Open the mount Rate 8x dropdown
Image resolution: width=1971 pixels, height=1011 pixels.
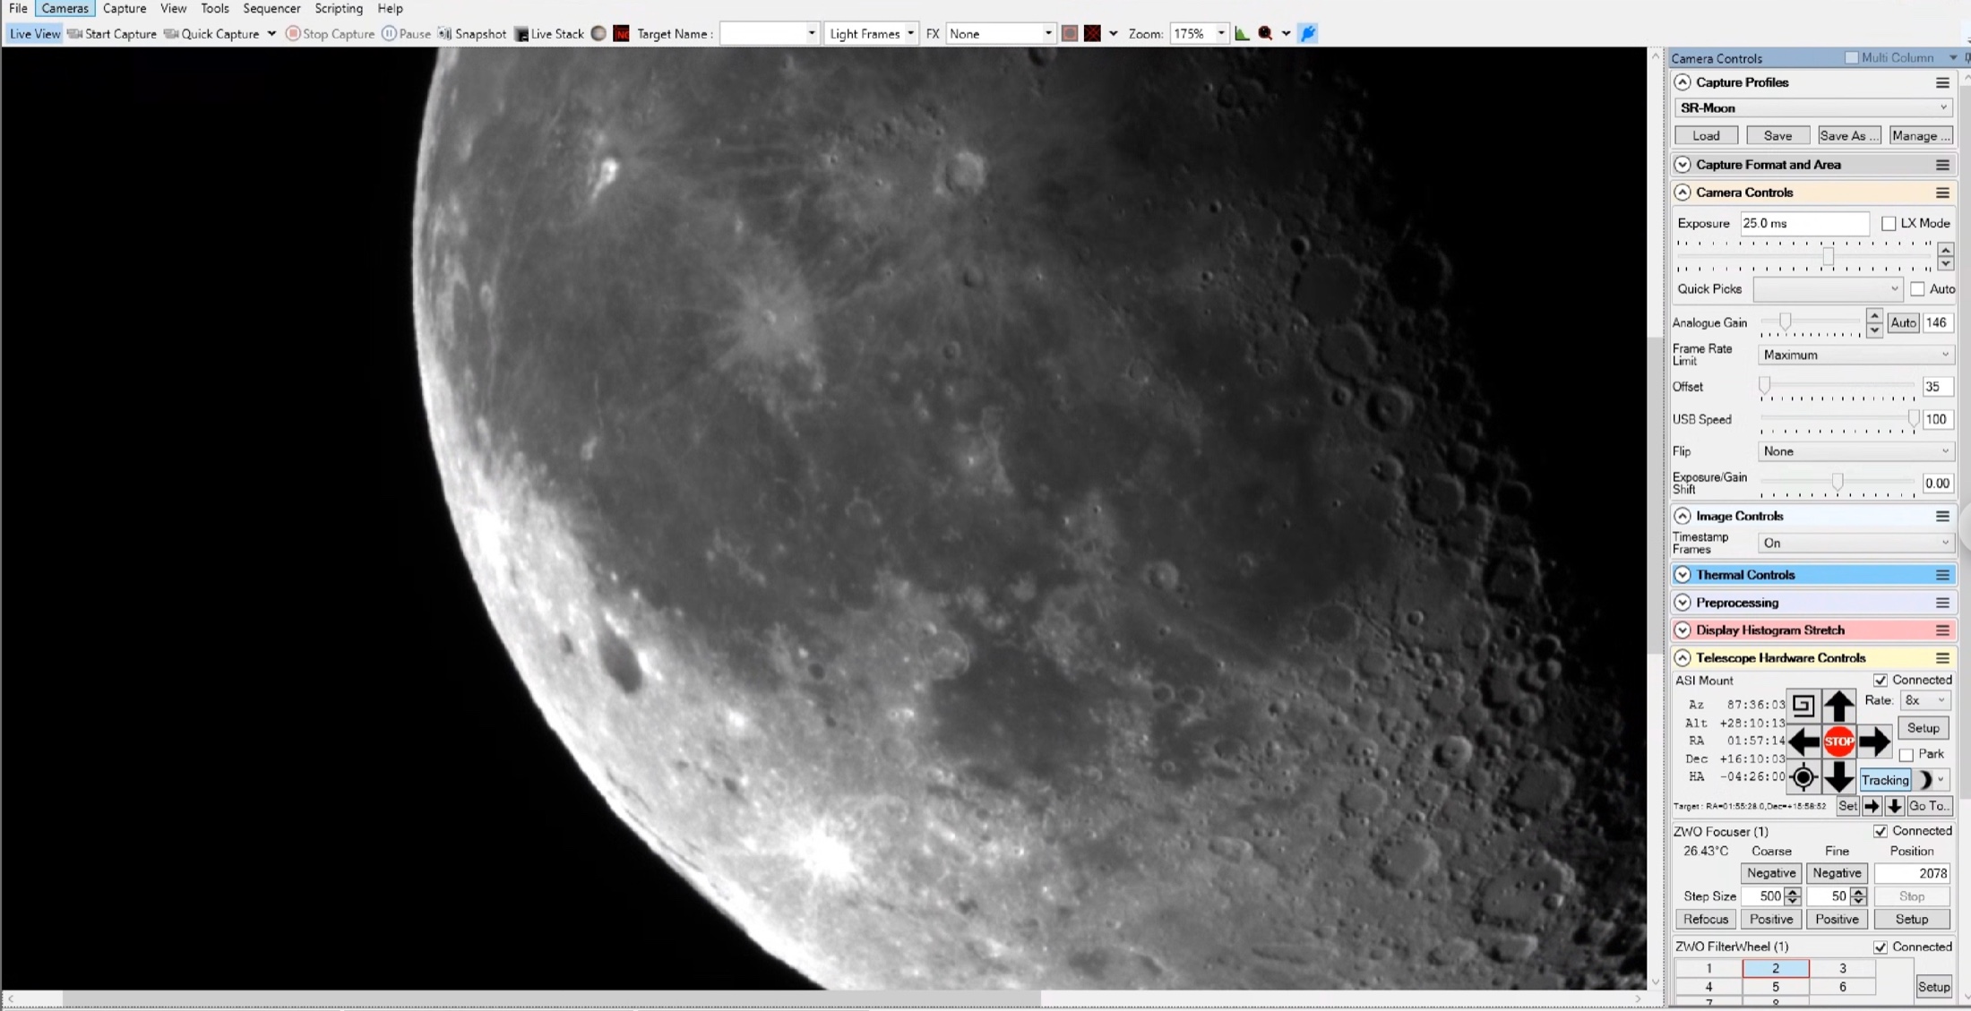point(1924,700)
